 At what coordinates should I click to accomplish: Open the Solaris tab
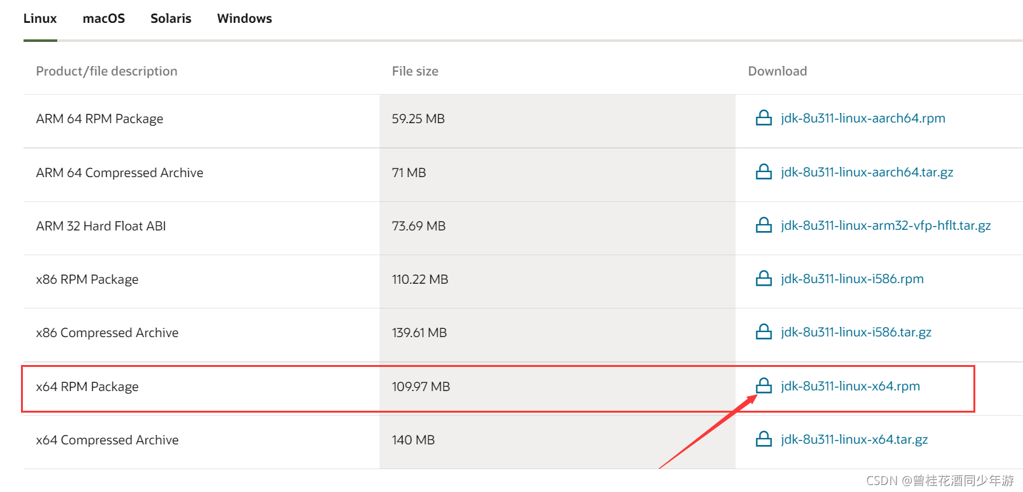pyautogui.click(x=171, y=18)
